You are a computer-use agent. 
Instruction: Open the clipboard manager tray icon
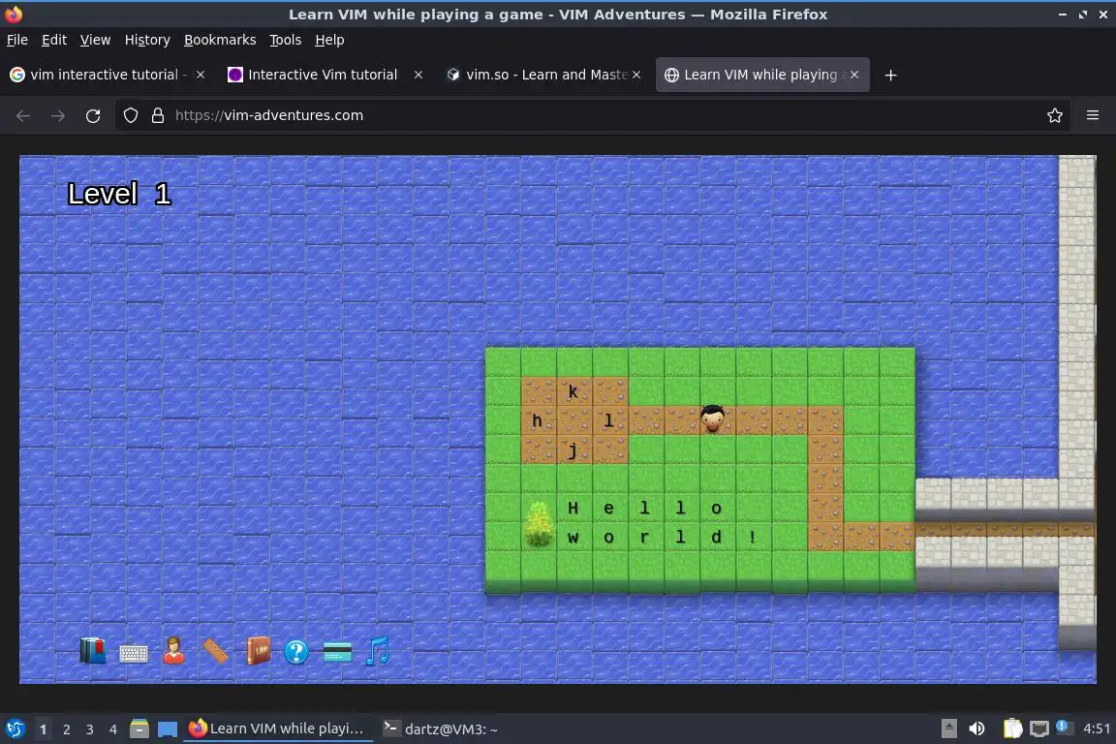point(1012,728)
